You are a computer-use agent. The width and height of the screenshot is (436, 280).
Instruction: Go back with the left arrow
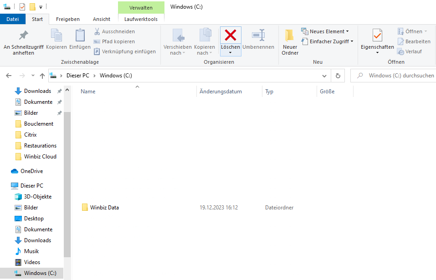9,76
